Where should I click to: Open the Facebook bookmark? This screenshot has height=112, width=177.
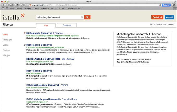tap(27, 8)
